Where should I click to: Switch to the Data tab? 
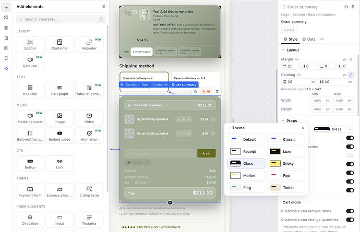(309, 39)
